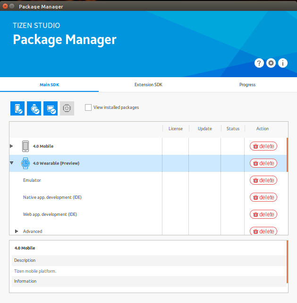The height and width of the screenshot is (303, 297).
Task: Delete the Emulator package
Action: (263, 180)
